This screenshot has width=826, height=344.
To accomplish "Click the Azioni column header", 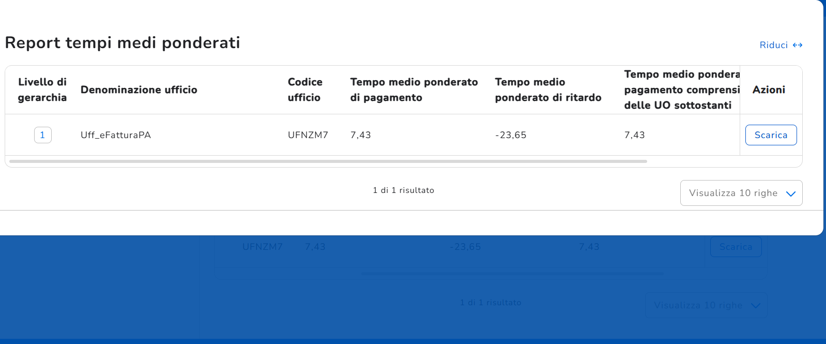I will coord(769,89).
